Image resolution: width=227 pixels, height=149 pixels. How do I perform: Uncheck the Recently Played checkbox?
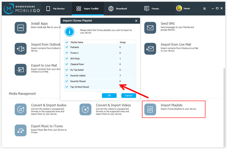tap(67, 81)
